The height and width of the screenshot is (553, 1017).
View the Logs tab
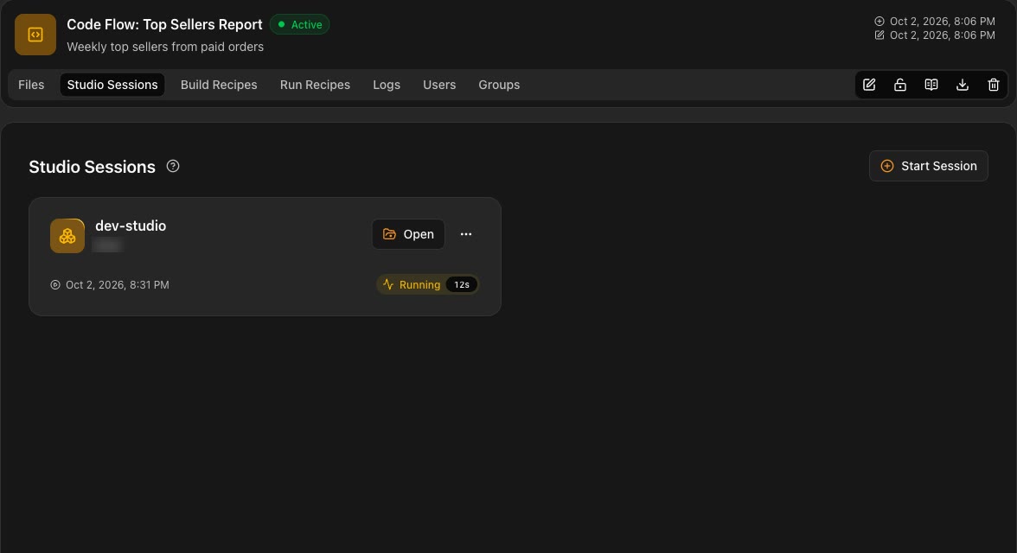click(x=387, y=85)
